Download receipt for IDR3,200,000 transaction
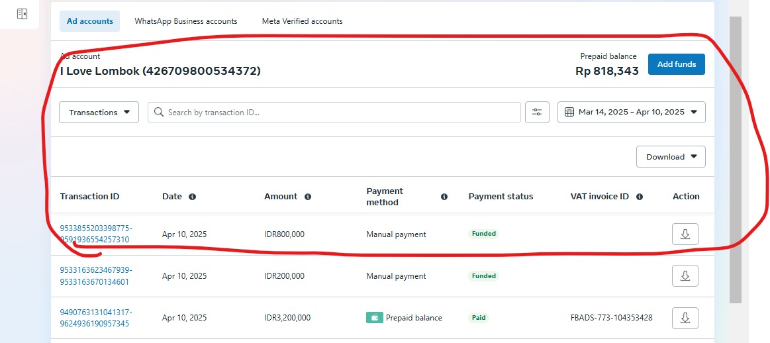The width and height of the screenshot is (770, 343). pos(685,318)
